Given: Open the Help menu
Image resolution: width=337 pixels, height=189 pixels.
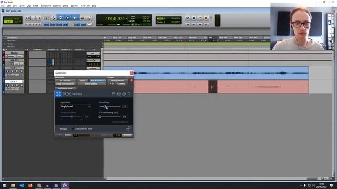Looking at the screenshot, I should pos(94,6).
